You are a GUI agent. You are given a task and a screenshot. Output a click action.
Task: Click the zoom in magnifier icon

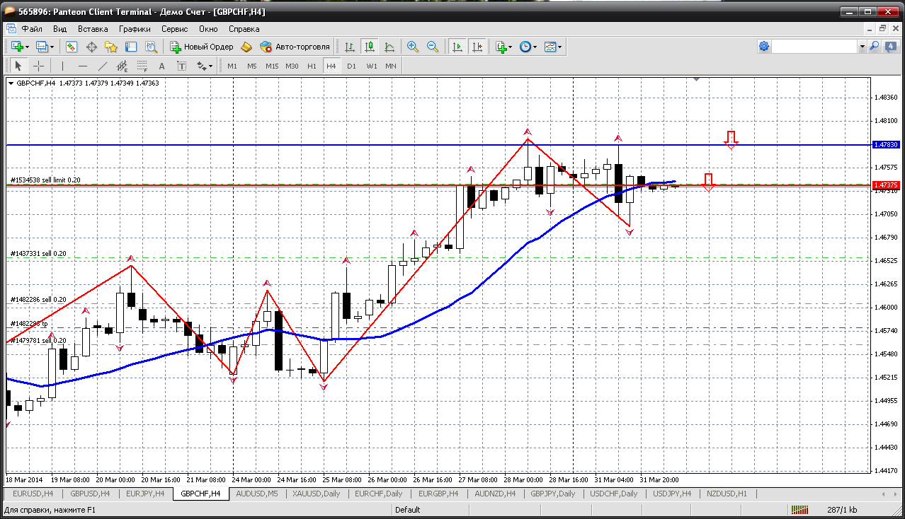click(412, 47)
